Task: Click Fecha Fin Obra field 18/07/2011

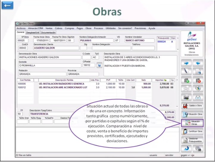Action: 58,40
